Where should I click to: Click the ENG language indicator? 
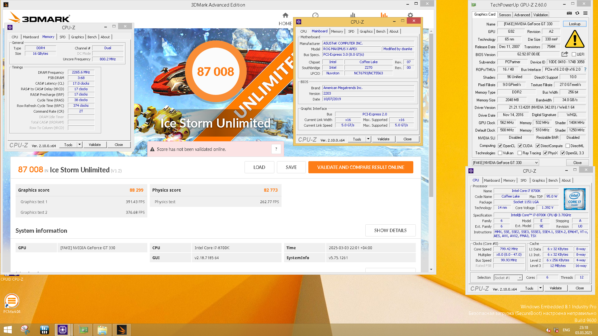point(566,330)
